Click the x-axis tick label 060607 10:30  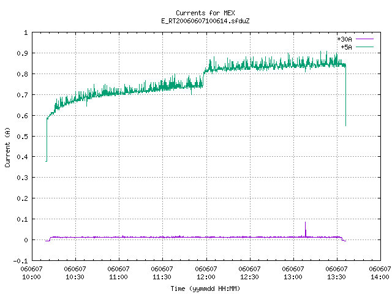click(x=75, y=273)
